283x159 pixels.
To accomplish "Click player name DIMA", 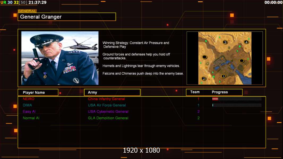I will [x=27, y=105].
